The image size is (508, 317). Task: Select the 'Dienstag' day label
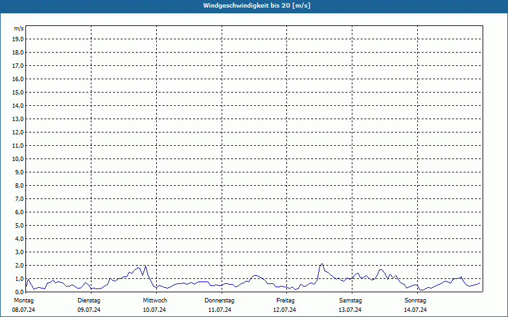[89, 301]
